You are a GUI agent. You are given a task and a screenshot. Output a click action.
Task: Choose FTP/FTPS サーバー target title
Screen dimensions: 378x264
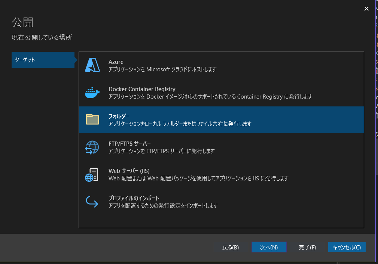(129, 144)
